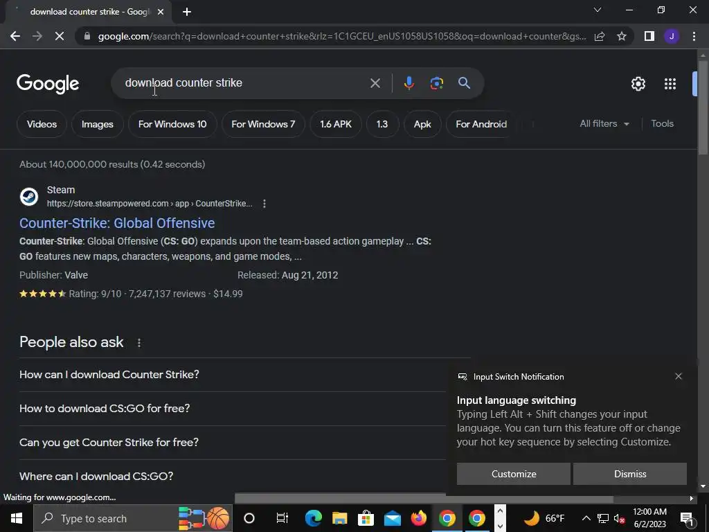709x532 pixels.
Task: Open the All filters dropdown
Action: click(604, 124)
